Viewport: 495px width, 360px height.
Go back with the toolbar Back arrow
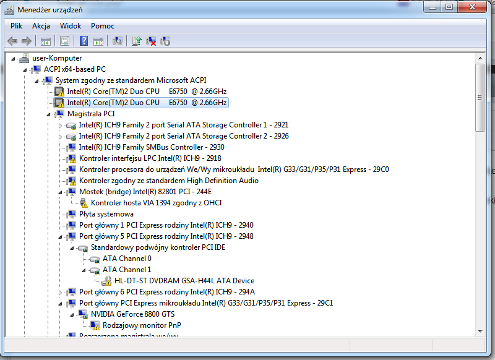(12, 41)
